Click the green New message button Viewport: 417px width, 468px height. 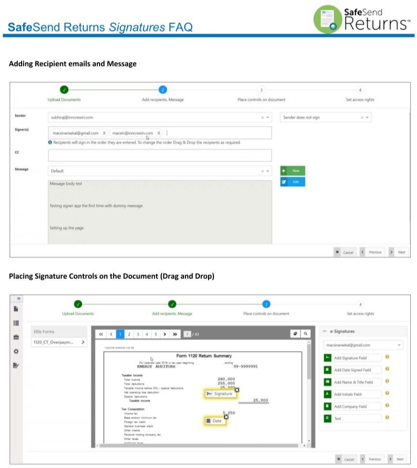pos(293,171)
